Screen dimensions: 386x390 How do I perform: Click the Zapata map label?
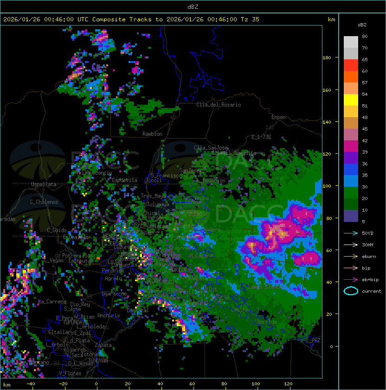click(x=103, y=345)
